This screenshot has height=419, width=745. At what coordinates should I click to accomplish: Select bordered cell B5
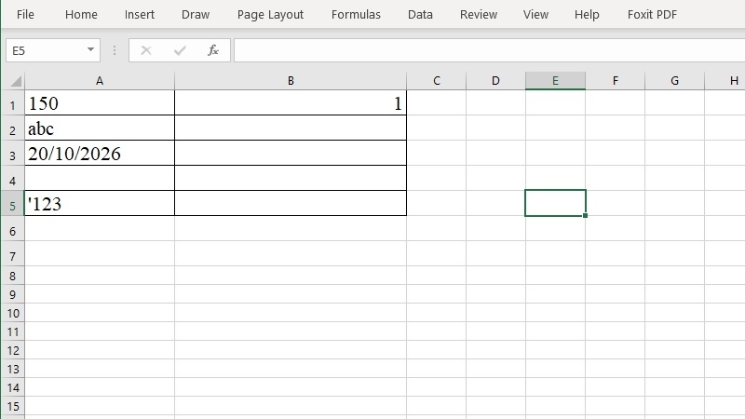pyautogui.click(x=291, y=203)
